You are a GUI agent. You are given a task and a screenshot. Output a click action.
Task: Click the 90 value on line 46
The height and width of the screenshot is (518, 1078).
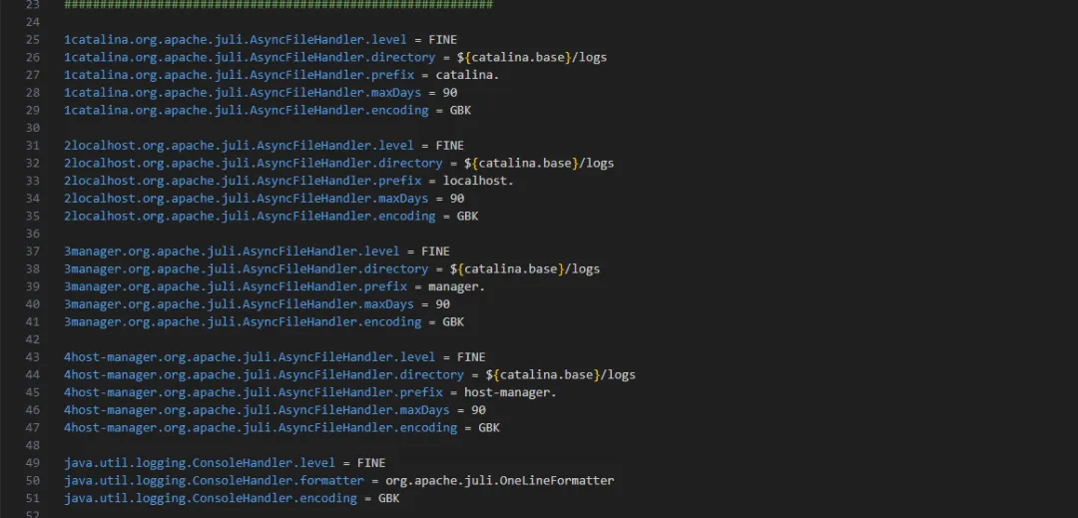pos(478,410)
